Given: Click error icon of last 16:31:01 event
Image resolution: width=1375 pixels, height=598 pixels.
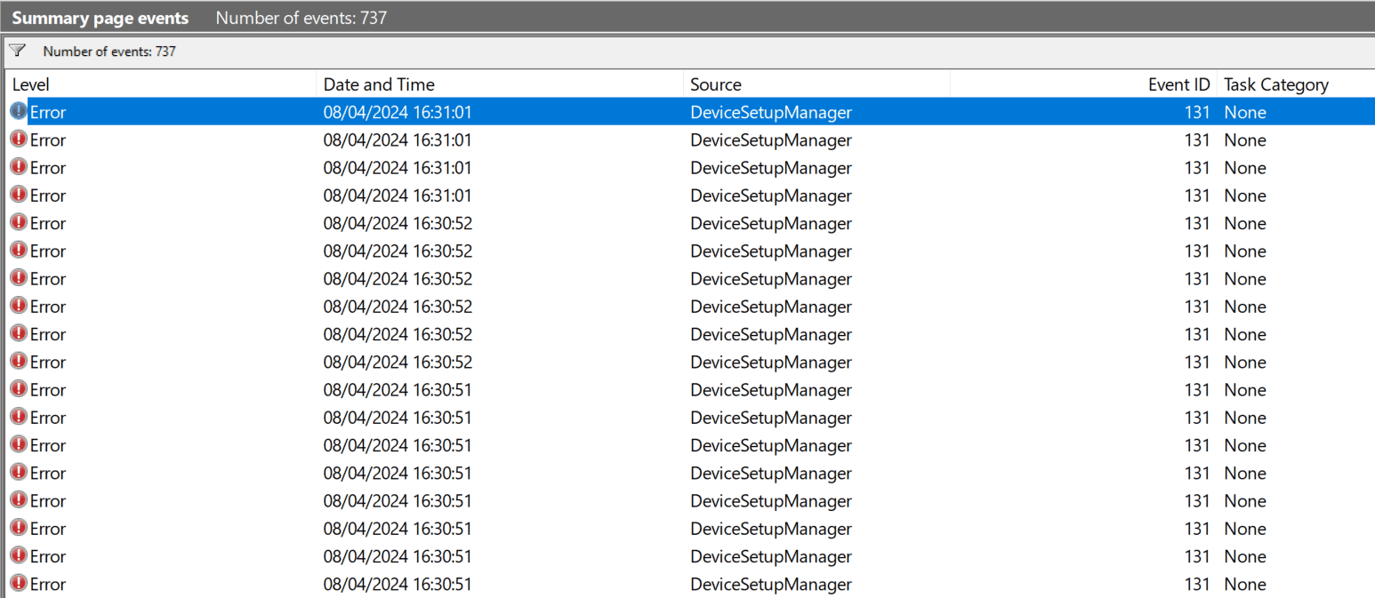Looking at the screenshot, I should (19, 195).
